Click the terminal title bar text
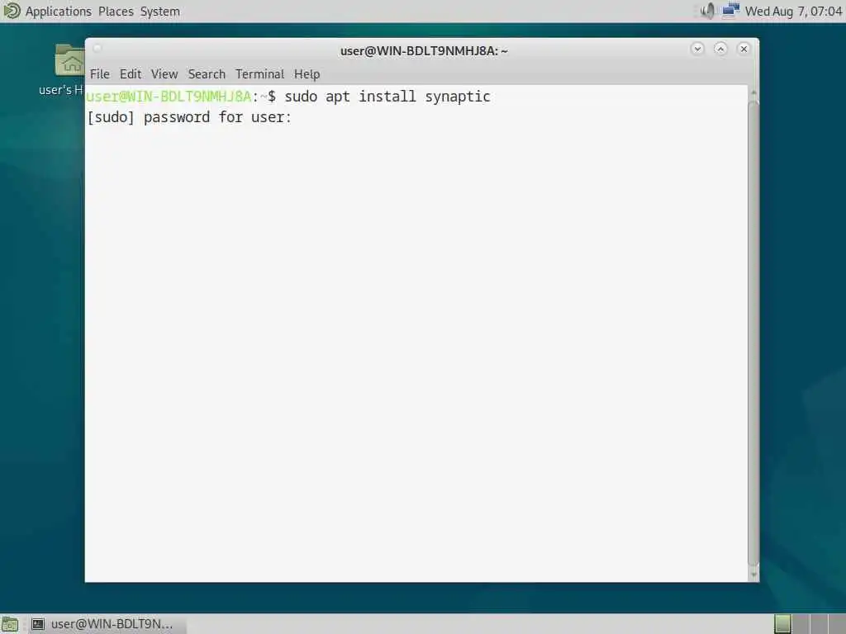Screen dimensions: 846x634 coord(424,50)
